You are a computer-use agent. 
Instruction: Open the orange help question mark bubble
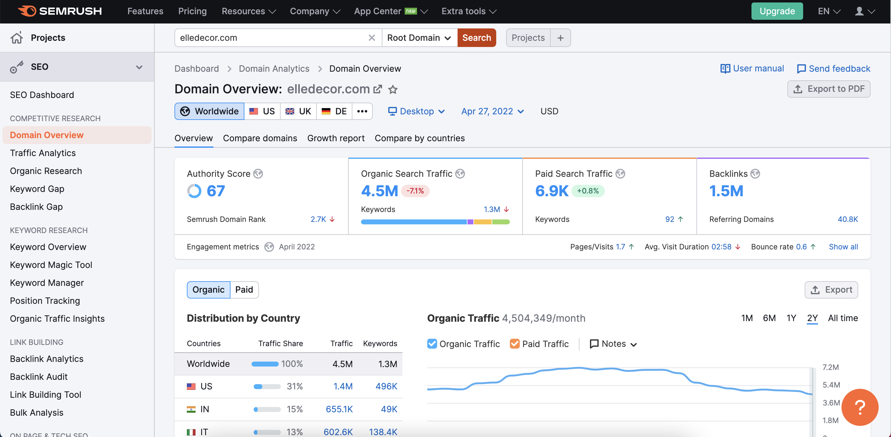click(859, 407)
